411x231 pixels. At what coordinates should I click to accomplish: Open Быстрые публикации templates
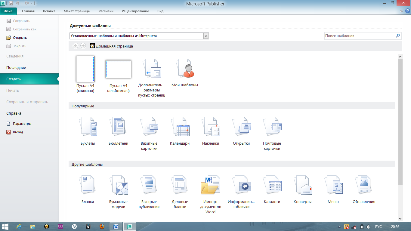149,192
